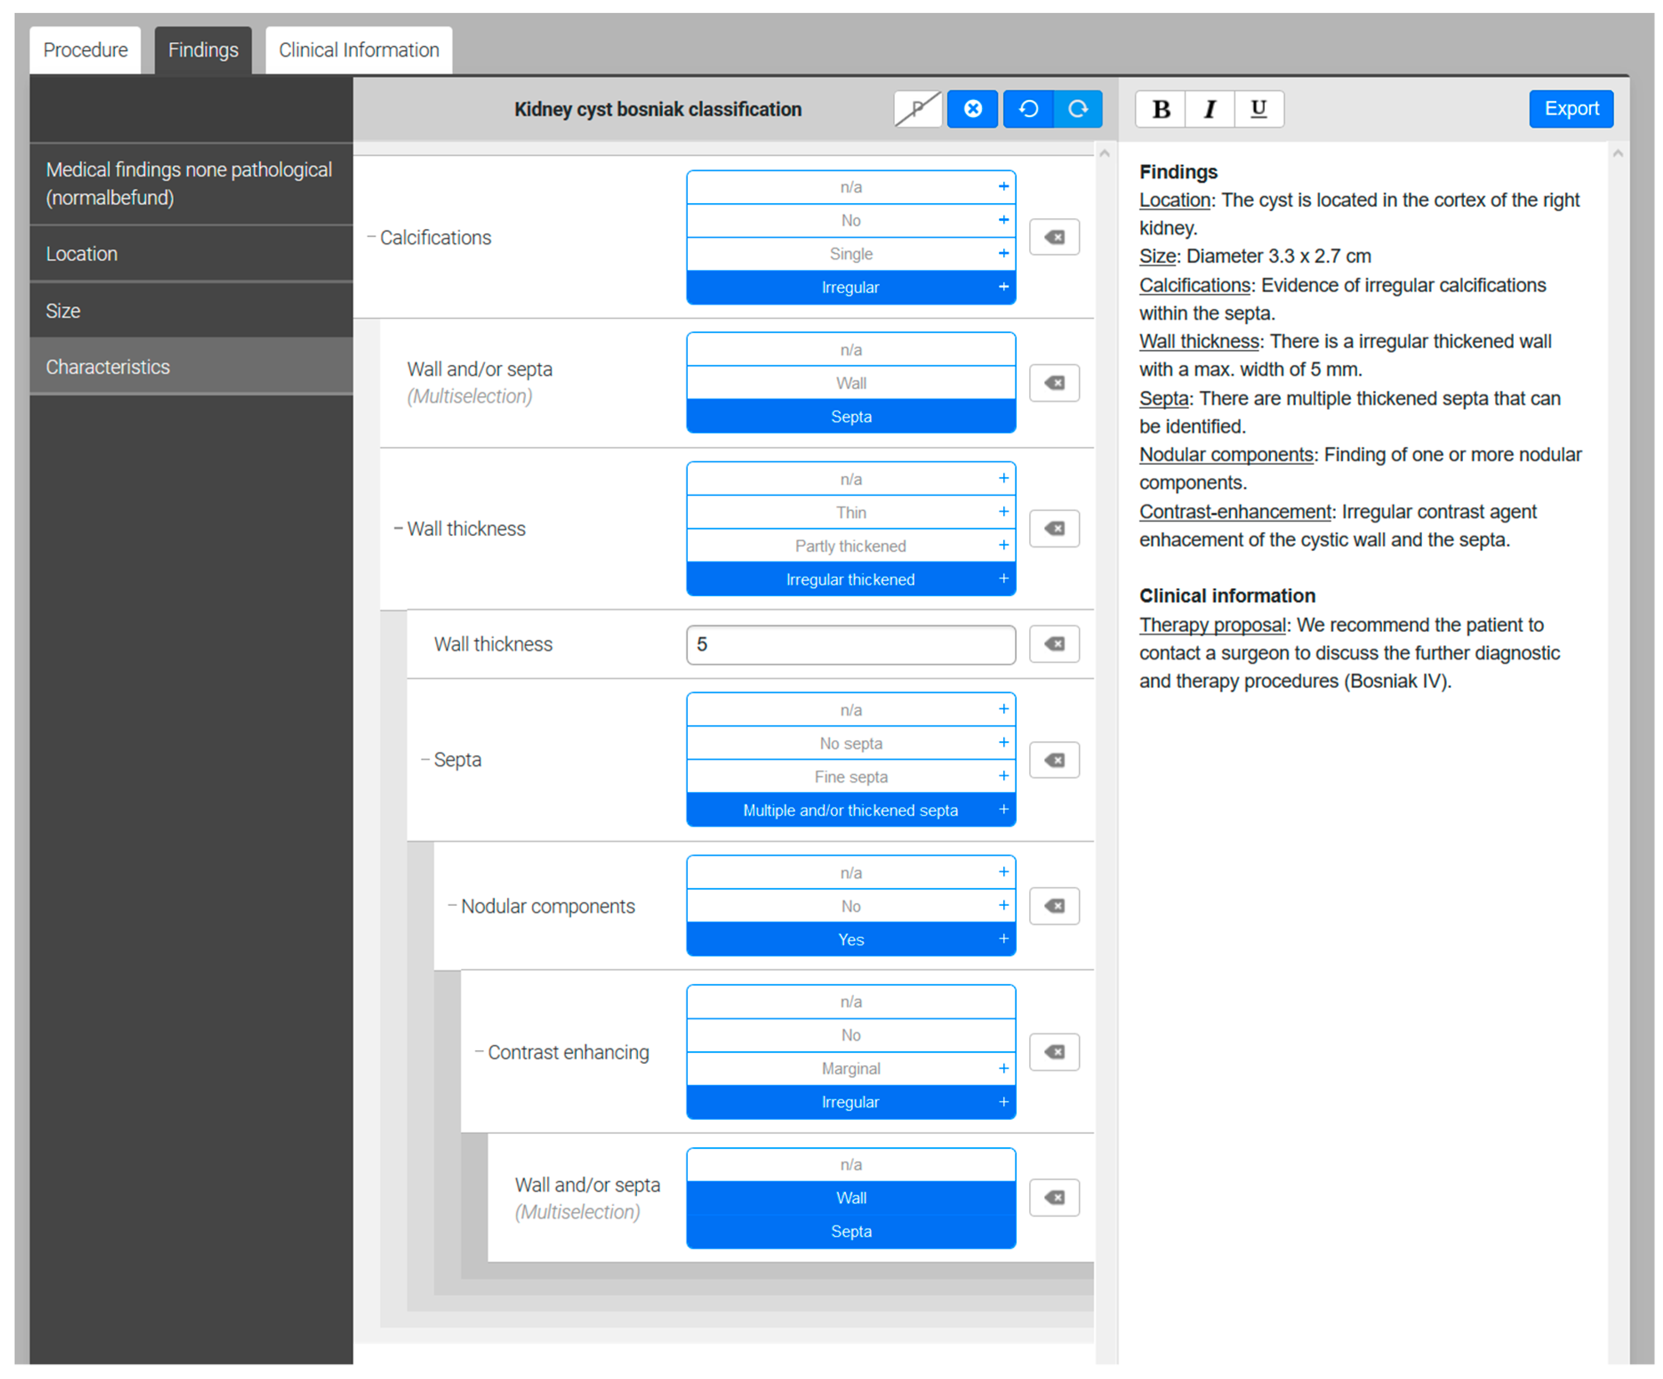Open the Clinical Information tab
This screenshot has width=1663, height=1379.
[x=358, y=49]
